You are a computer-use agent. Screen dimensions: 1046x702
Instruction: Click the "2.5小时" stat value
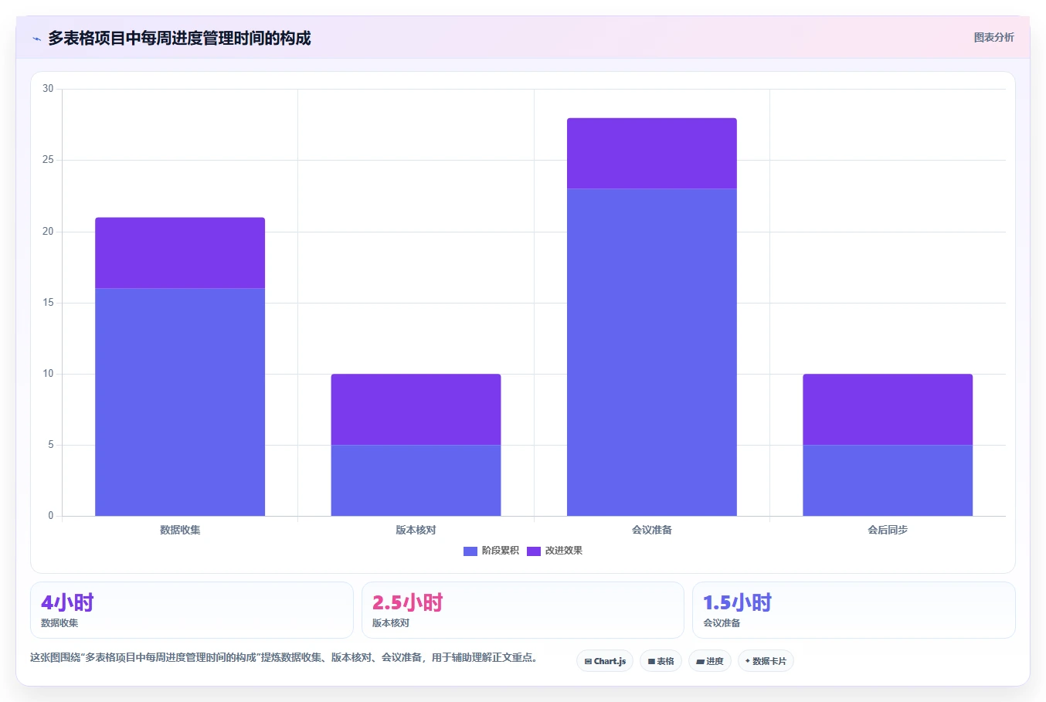coord(407,602)
